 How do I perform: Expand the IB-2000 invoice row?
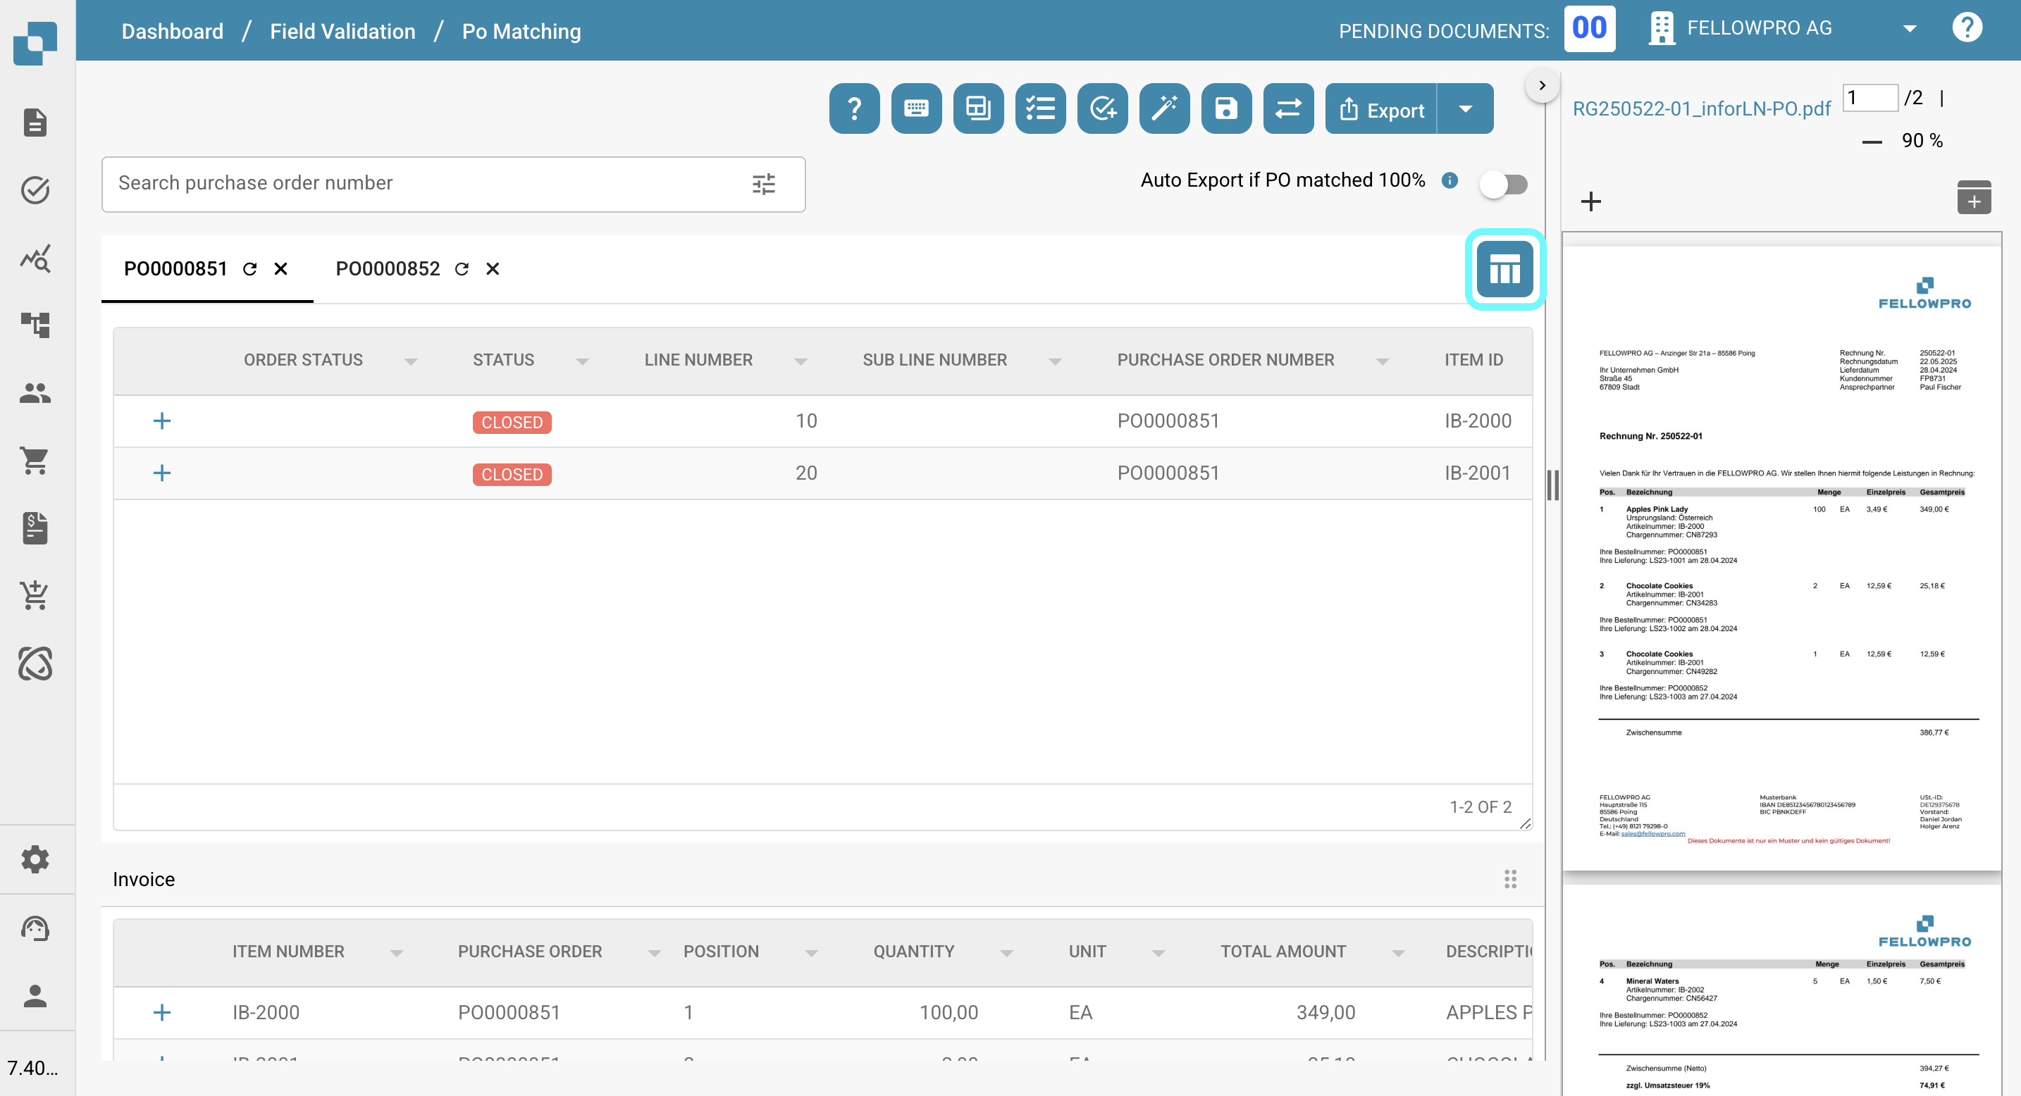point(161,1012)
